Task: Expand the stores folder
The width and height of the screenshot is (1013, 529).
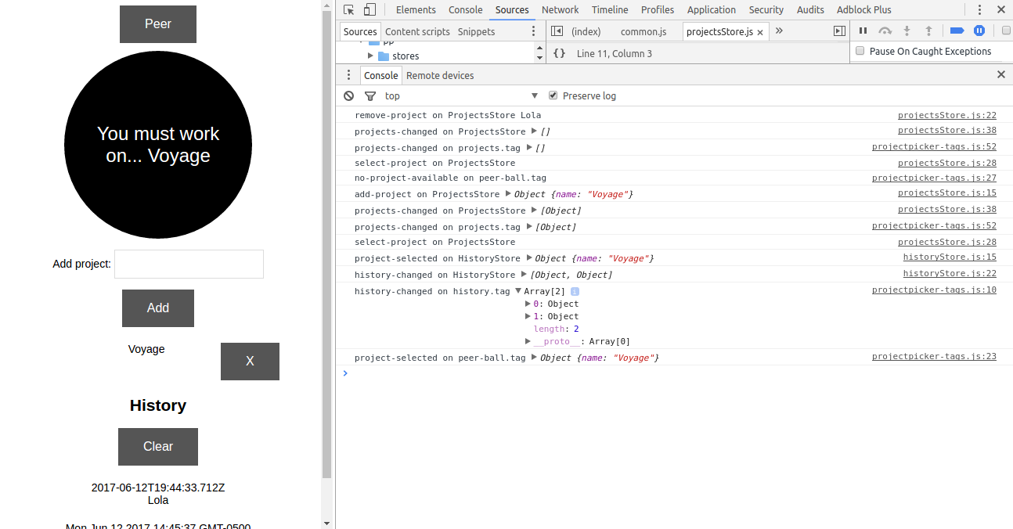Action: click(371, 56)
